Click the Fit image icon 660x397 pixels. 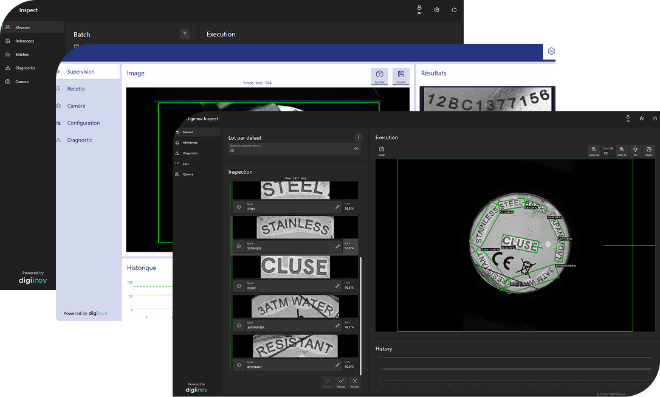pos(635,150)
